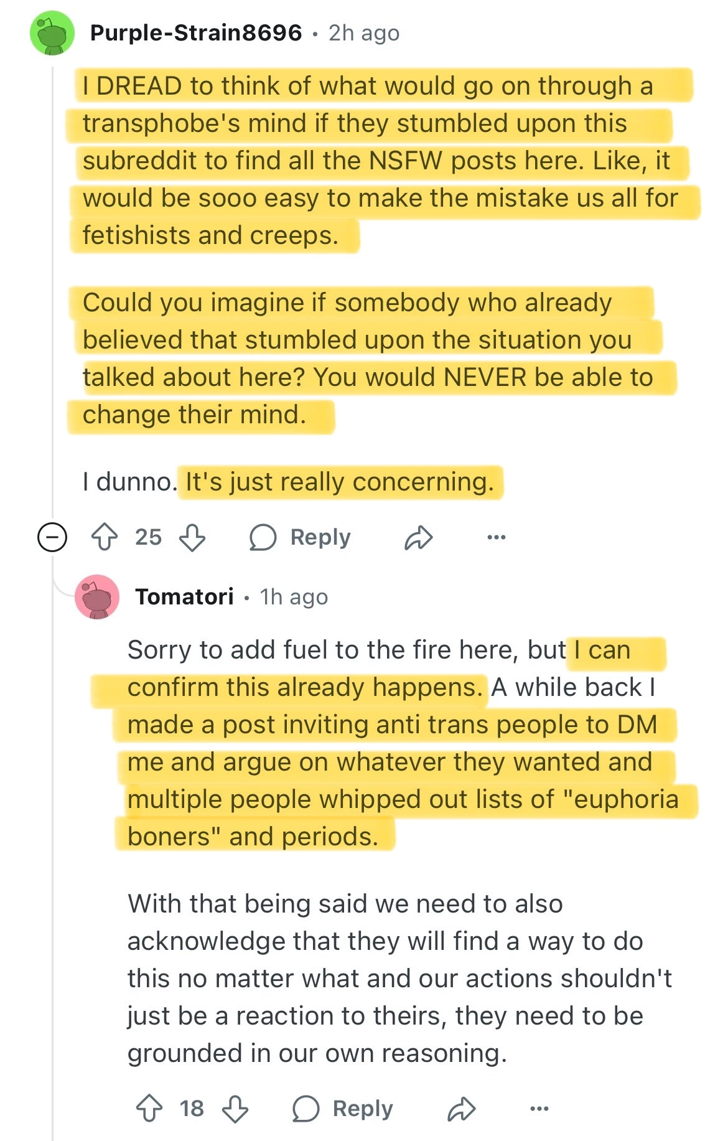Downvote Purple-Strain8696's comment
Screen dimensions: 728x1141
tap(192, 537)
